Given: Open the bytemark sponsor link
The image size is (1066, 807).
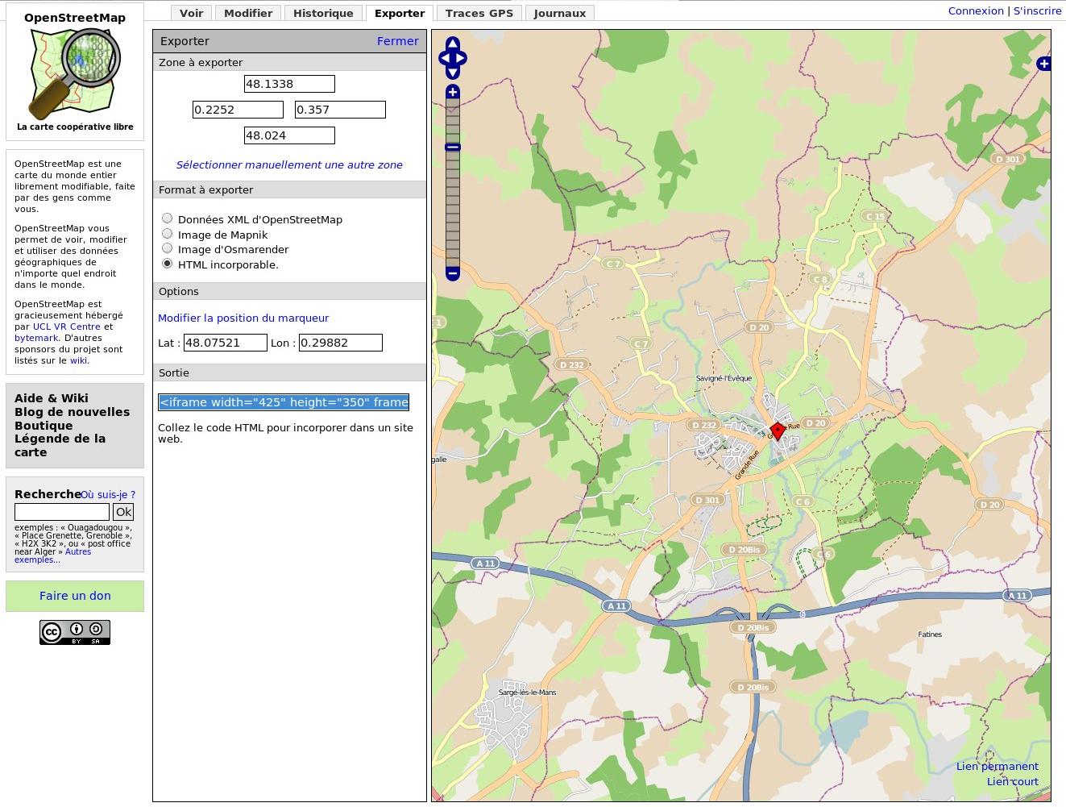Looking at the screenshot, I should (36, 338).
